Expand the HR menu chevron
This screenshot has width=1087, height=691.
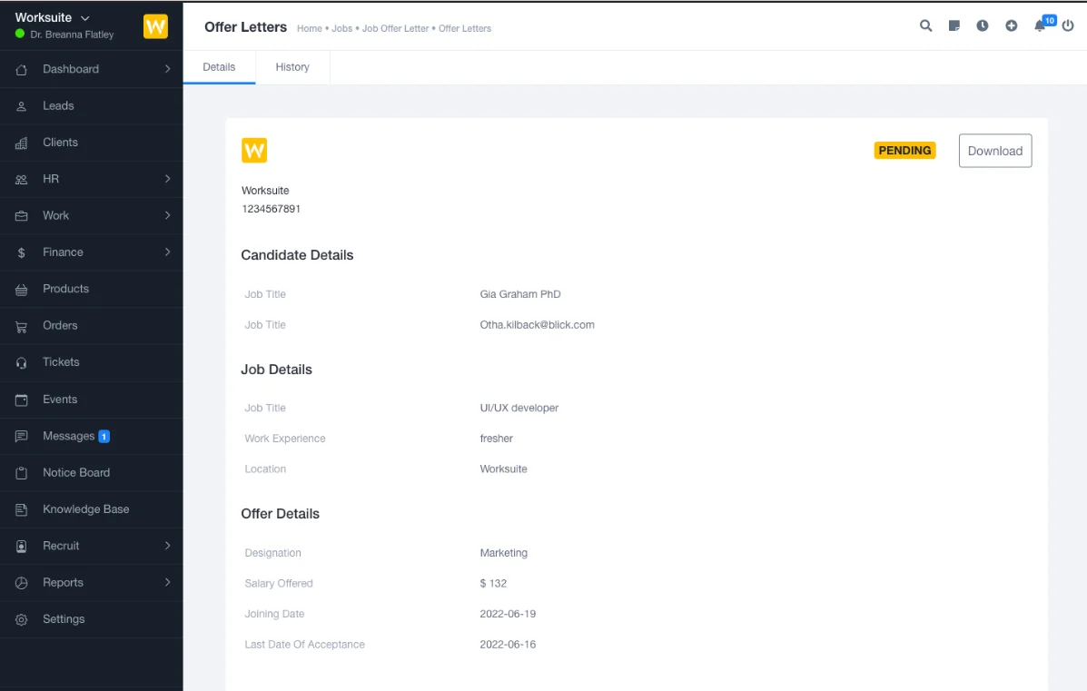pyautogui.click(x=167, y=179)
